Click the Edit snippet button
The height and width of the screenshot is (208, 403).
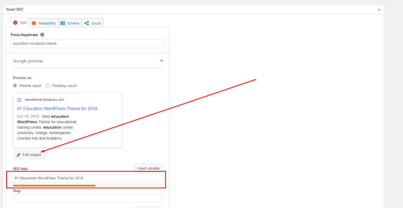point(29,155)
